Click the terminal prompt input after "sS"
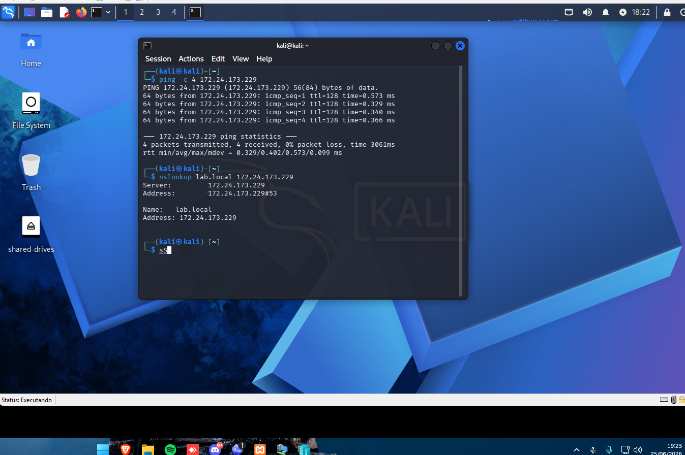This screenshot has width=685, height=455. (x=170, y=250)
